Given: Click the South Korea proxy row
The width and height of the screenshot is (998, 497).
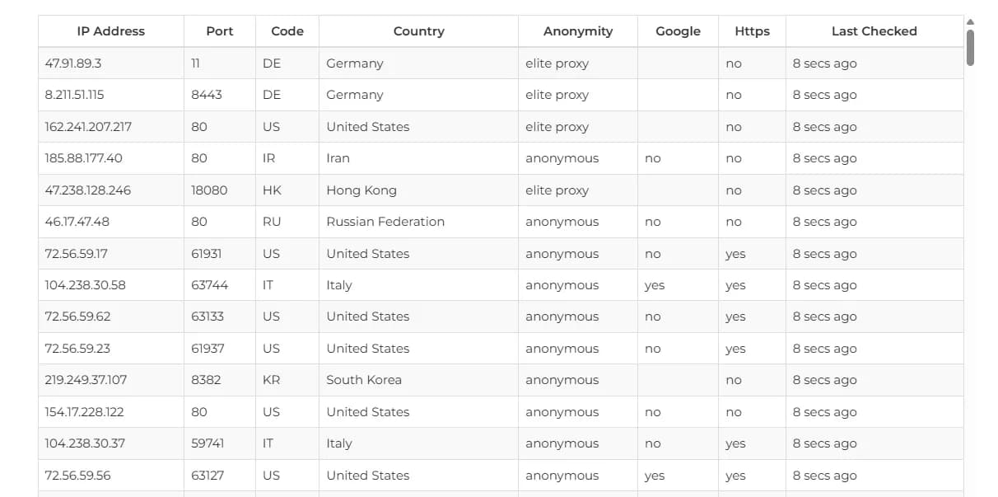Looking at the screenshot, I should point(364,380).
